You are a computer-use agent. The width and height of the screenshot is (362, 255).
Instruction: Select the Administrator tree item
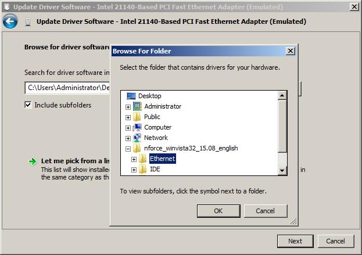click(163, 106)
